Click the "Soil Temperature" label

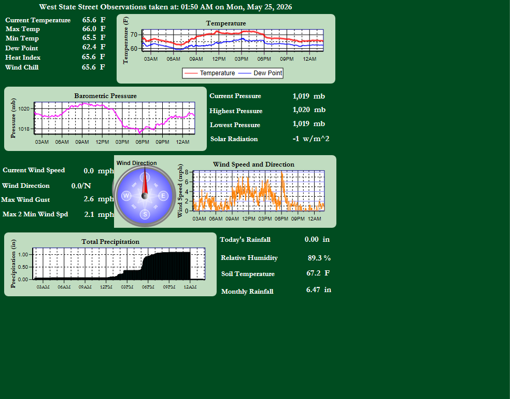click(x=248, y=273)
